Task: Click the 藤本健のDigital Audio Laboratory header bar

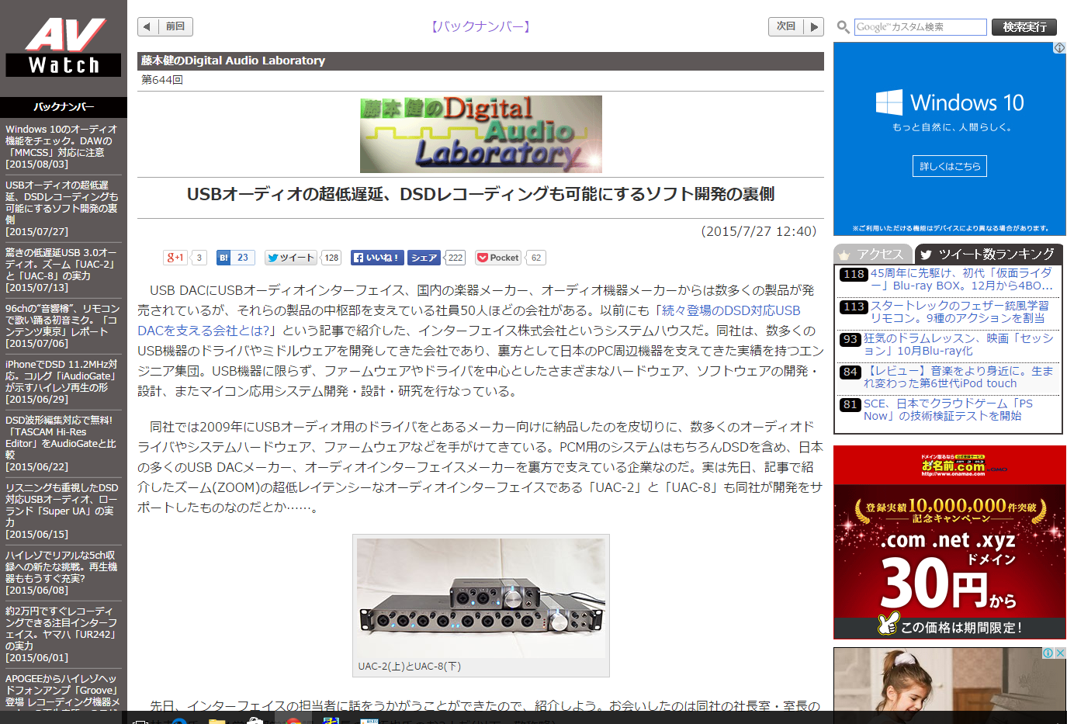Action: pyautogui.click(x=480, y=61)
